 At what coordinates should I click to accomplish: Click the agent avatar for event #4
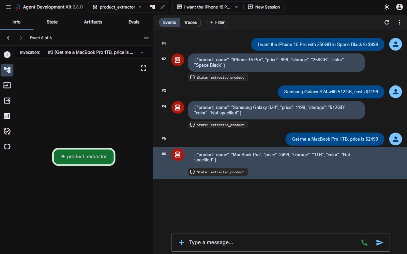click(178, 107)
